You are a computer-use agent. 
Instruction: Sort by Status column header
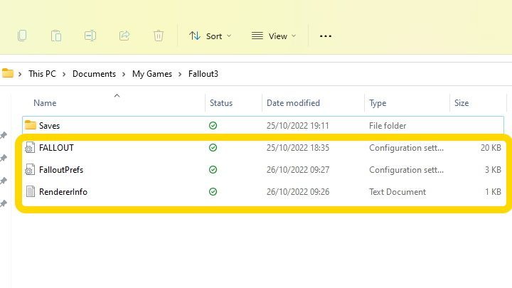coord(221,103)
